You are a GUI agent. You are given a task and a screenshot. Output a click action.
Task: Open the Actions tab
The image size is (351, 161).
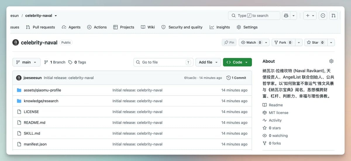click(97, 27)
